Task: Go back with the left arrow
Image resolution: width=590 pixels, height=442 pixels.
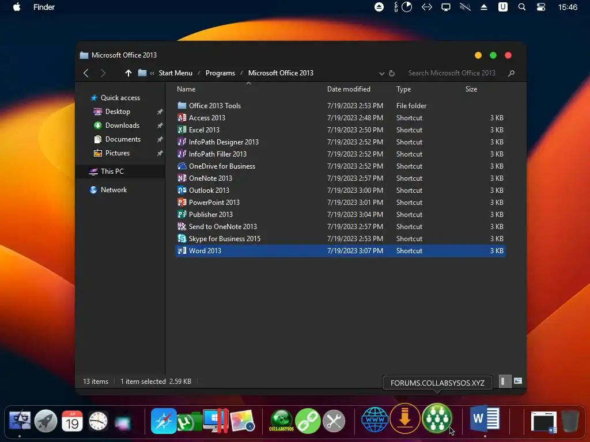Action: [x=86, y=73]
